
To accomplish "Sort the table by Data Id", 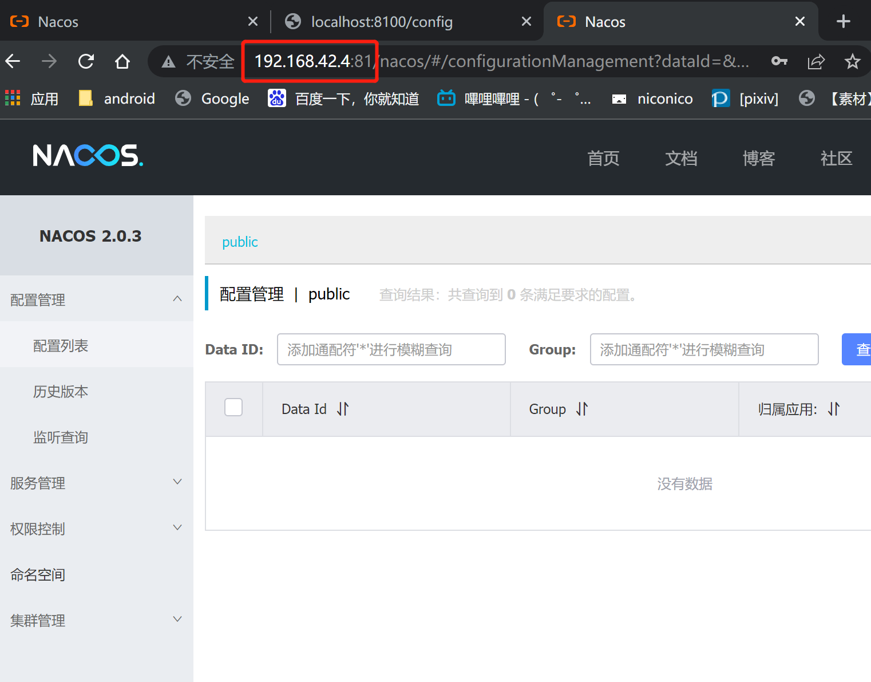I will tap(343, 409).
